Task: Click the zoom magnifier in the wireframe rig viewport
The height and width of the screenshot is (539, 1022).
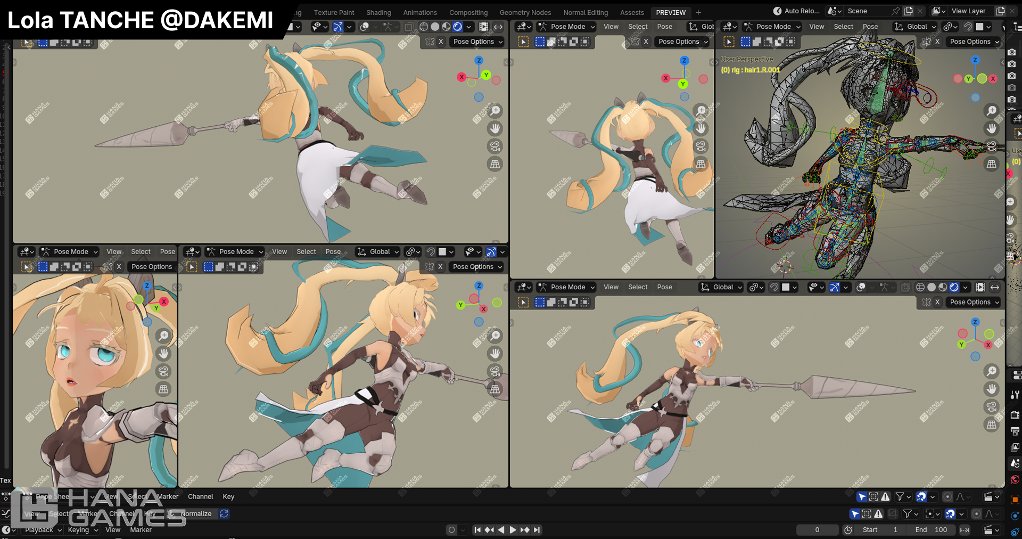Action: pos(991,111)
